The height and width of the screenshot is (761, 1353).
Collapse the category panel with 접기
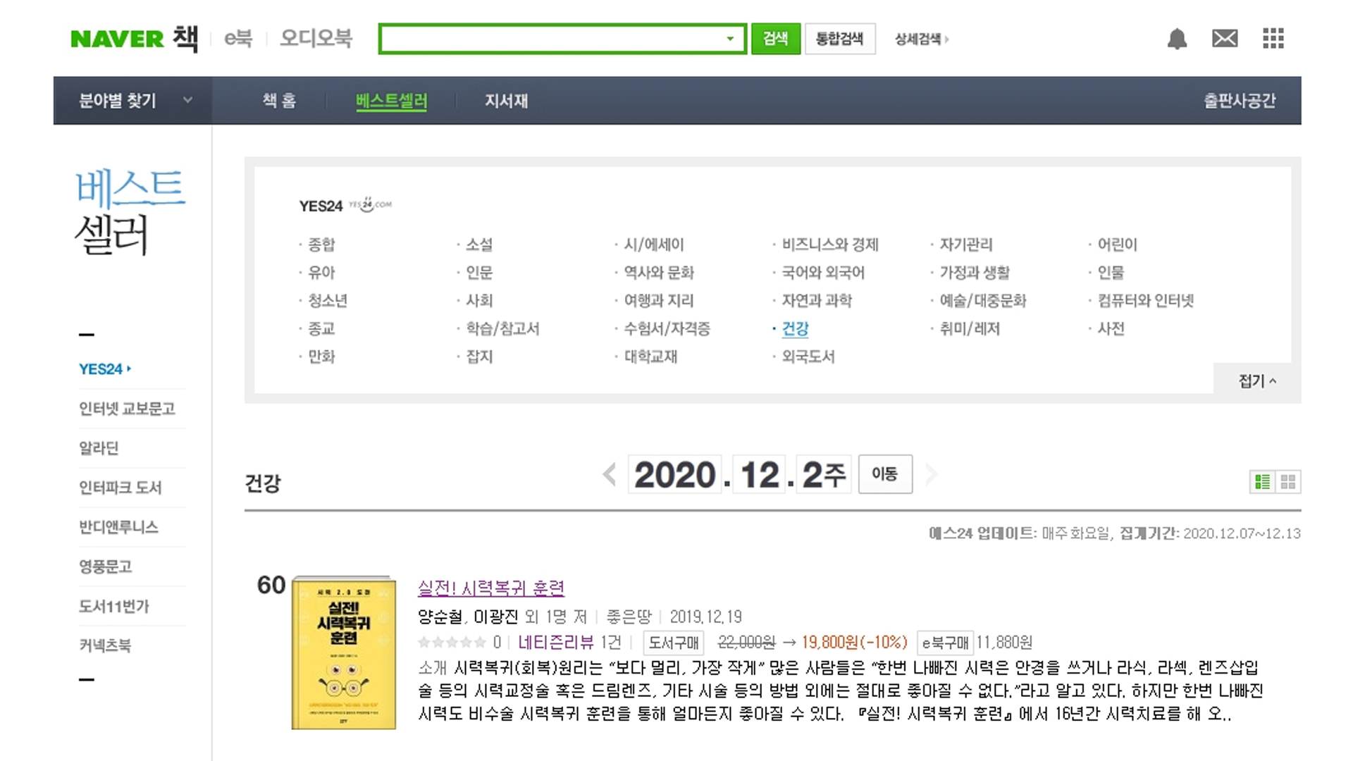1256,381
